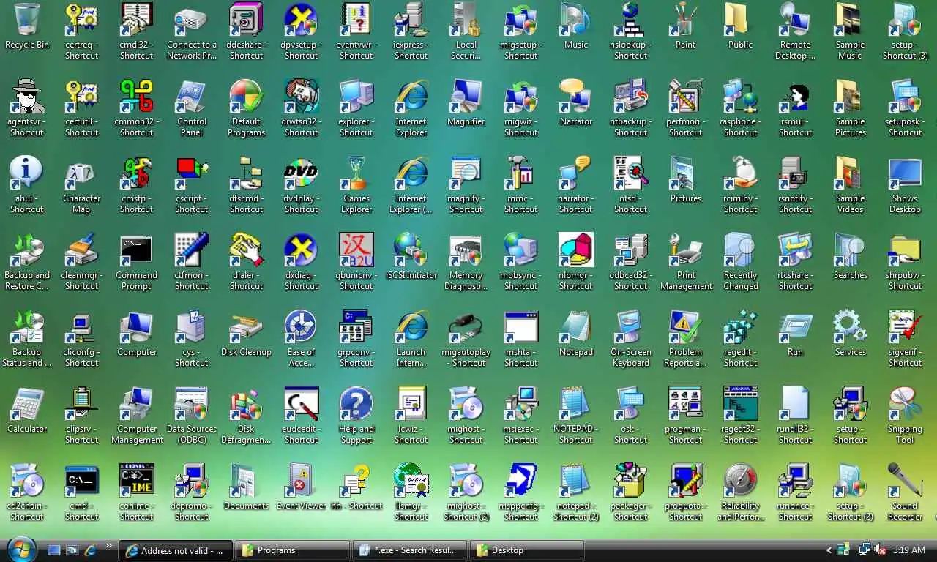Click the Command Prompt icon

coord(137,250)
